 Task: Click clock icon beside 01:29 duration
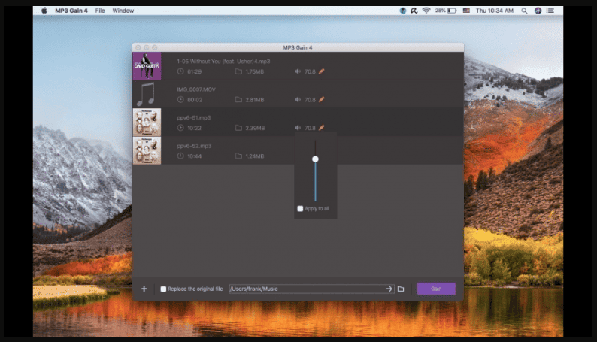180,71
